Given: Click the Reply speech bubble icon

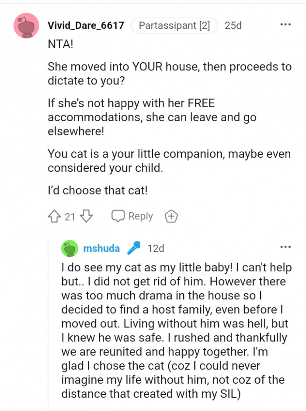Looking at the screenshot, I should [117, 215].
